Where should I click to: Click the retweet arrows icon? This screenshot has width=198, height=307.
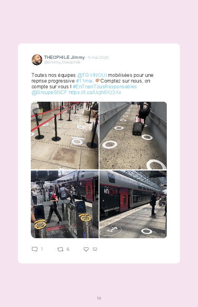click(x=60, y=249)
